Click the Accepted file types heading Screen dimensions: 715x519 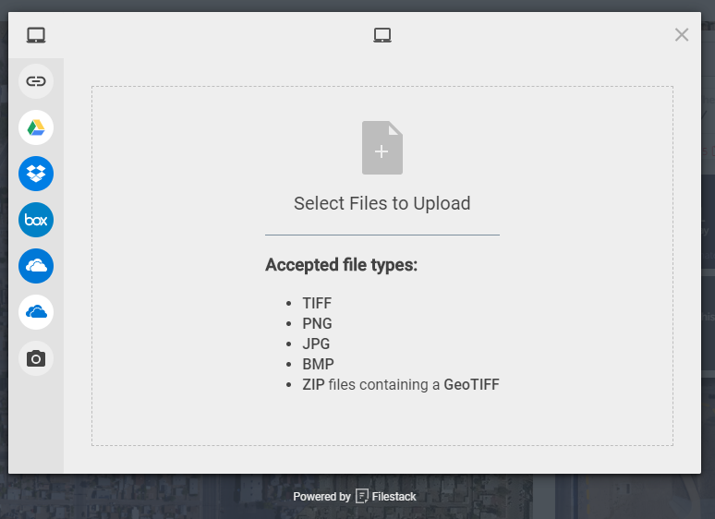341,265
